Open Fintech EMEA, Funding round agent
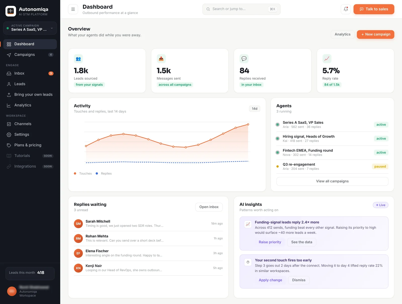Viewport: 402px width, 304px height. click(x=332, y=153)
